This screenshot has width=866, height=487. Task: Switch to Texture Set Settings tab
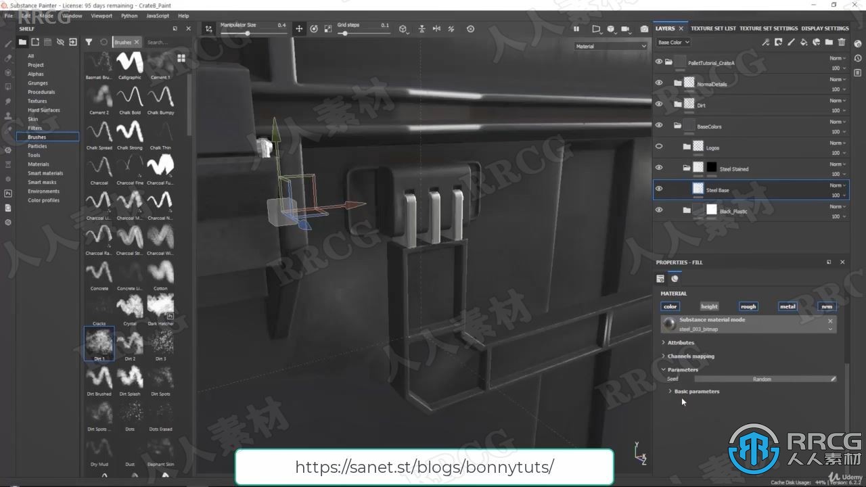(x=769, y=28)
